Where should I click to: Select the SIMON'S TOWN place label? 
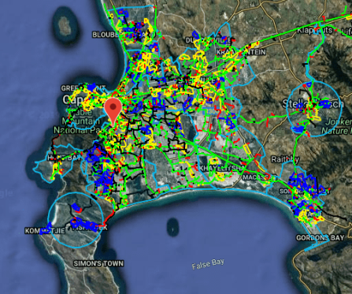[x=98, y=263]
